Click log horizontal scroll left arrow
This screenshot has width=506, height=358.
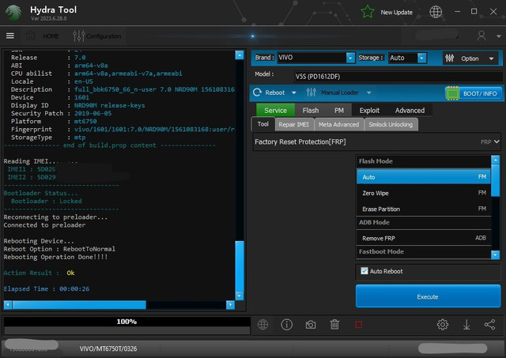coord(8,305)
